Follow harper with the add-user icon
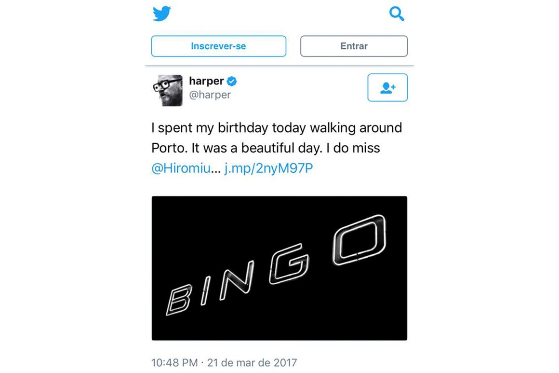 pyautogui.click(x=387, y=88)
